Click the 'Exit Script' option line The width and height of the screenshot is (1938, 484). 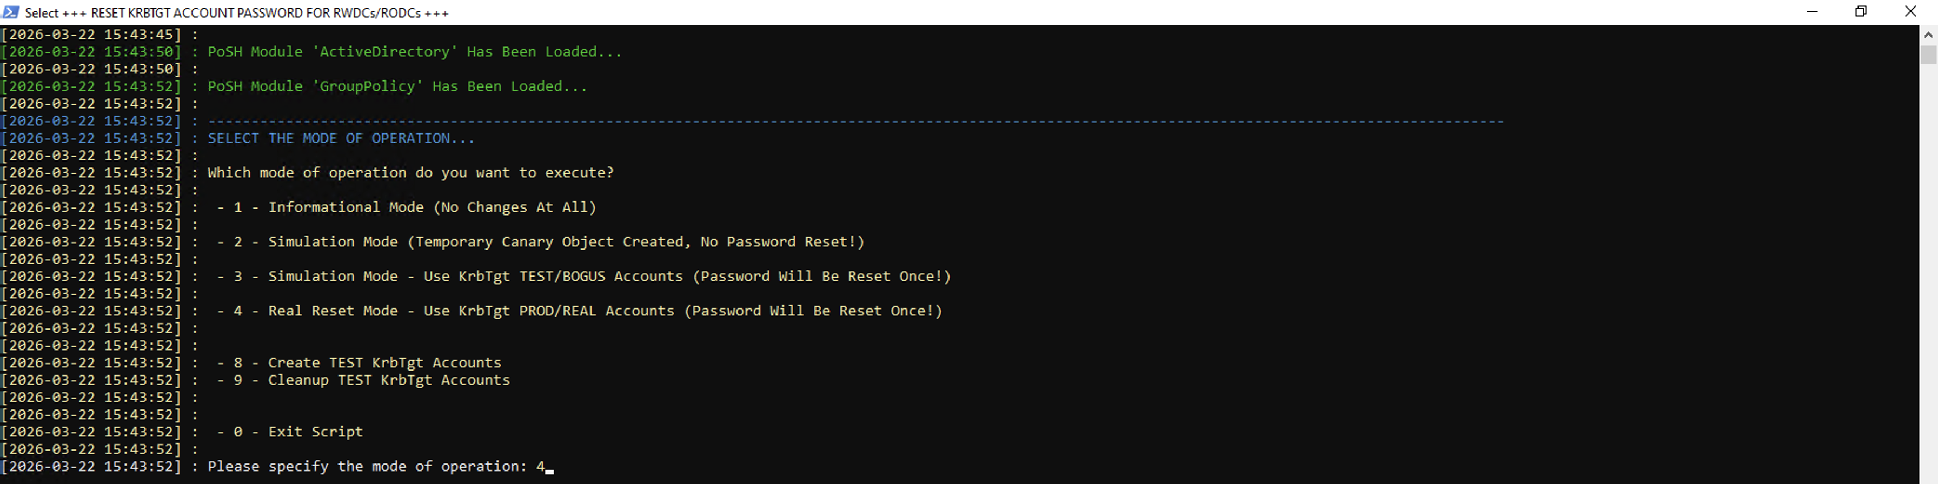tap(290, 432)
